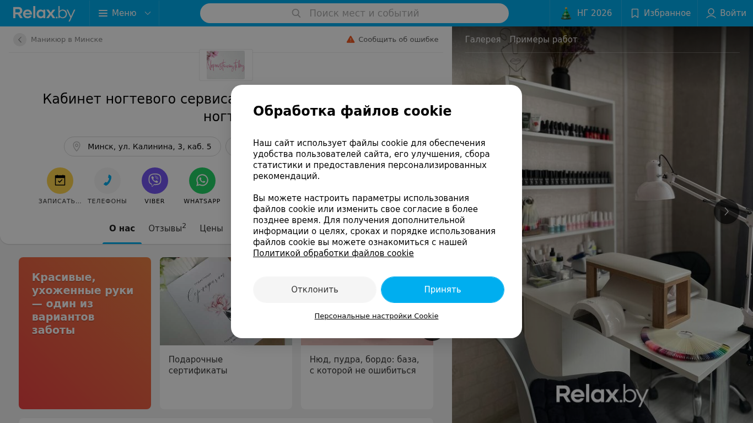Go back using the arrow near Маникюр в Минске
Viewport: 753px width, 423px height.
click(20, 40)
